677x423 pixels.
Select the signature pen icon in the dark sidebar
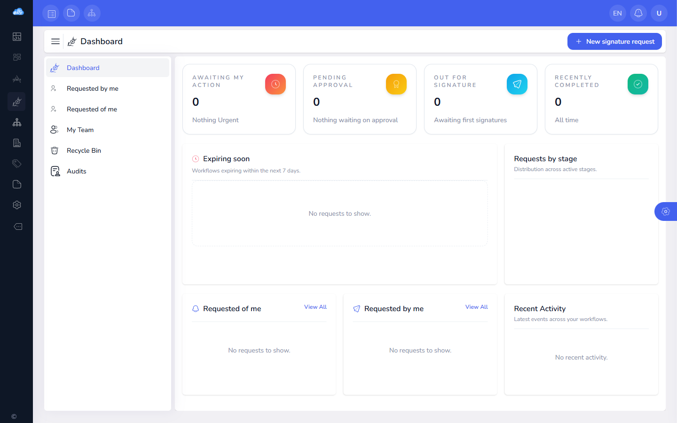tap(17, 102)
